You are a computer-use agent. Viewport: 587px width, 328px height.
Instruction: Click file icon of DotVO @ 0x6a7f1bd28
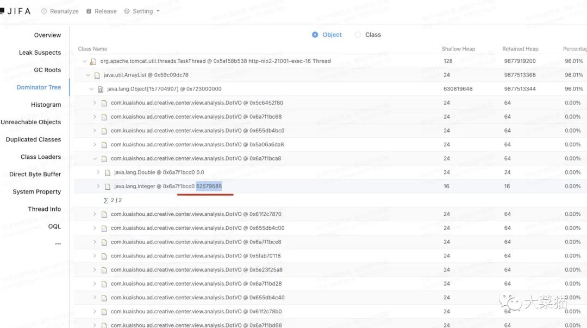coord(104,284)
